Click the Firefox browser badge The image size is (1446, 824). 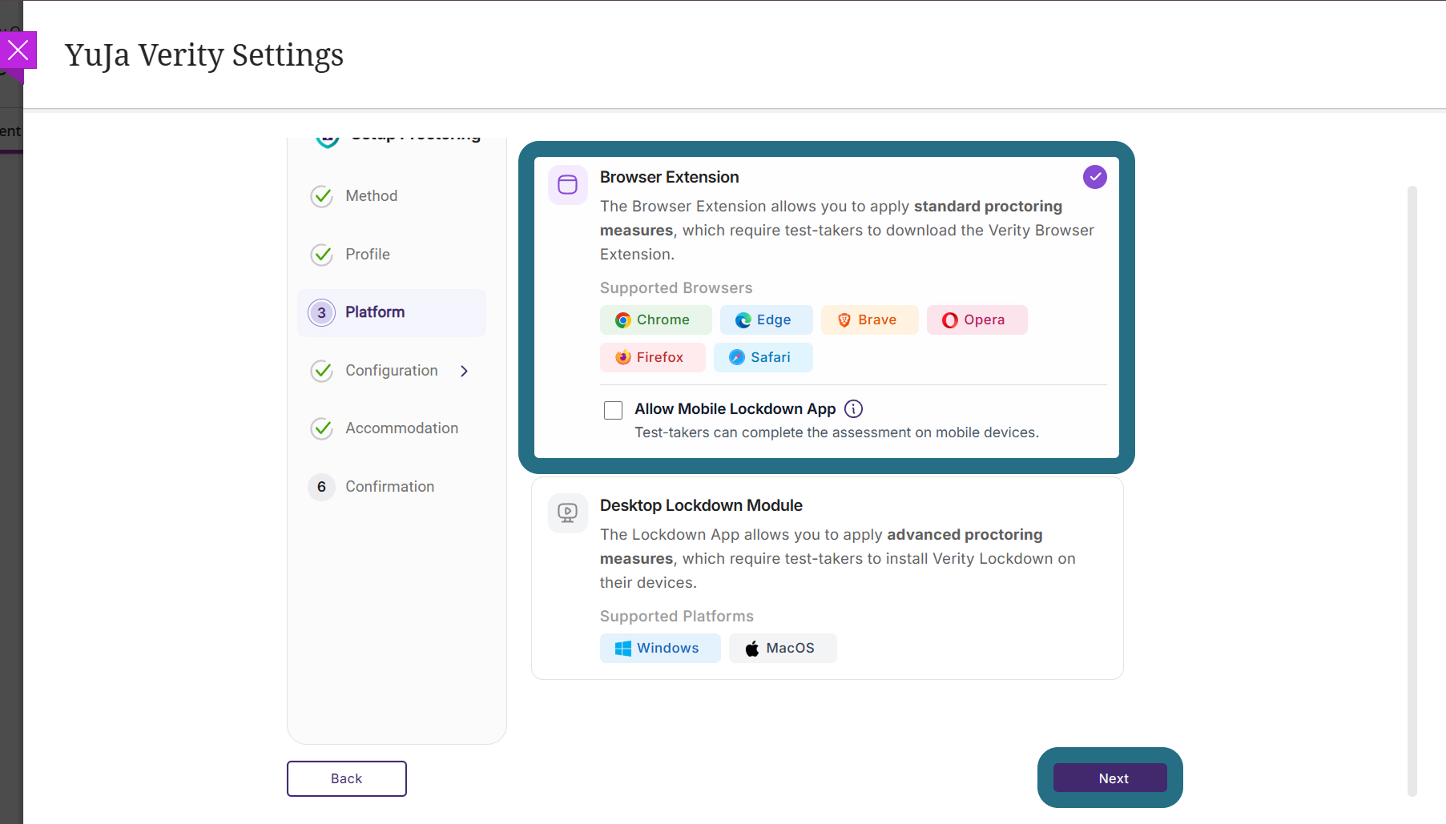tap(652, 357)
